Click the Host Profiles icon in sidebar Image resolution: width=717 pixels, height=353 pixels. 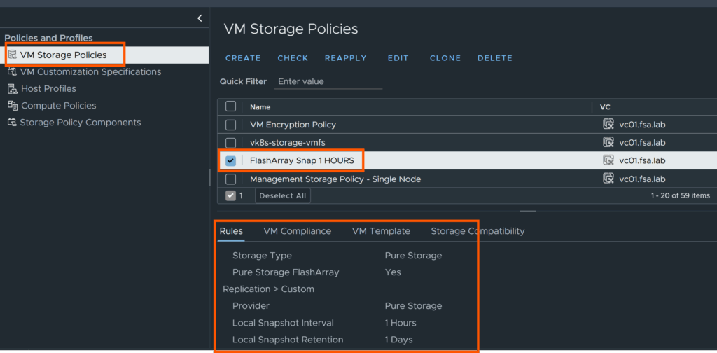(x=13, y=89)
